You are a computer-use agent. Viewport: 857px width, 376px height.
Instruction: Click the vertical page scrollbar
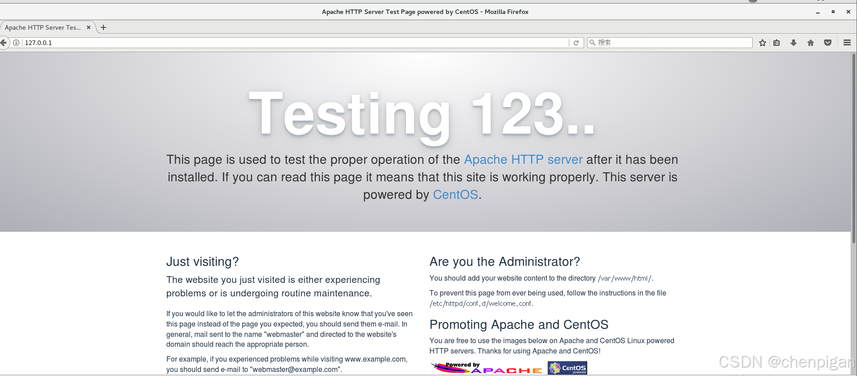pos(853,148)
